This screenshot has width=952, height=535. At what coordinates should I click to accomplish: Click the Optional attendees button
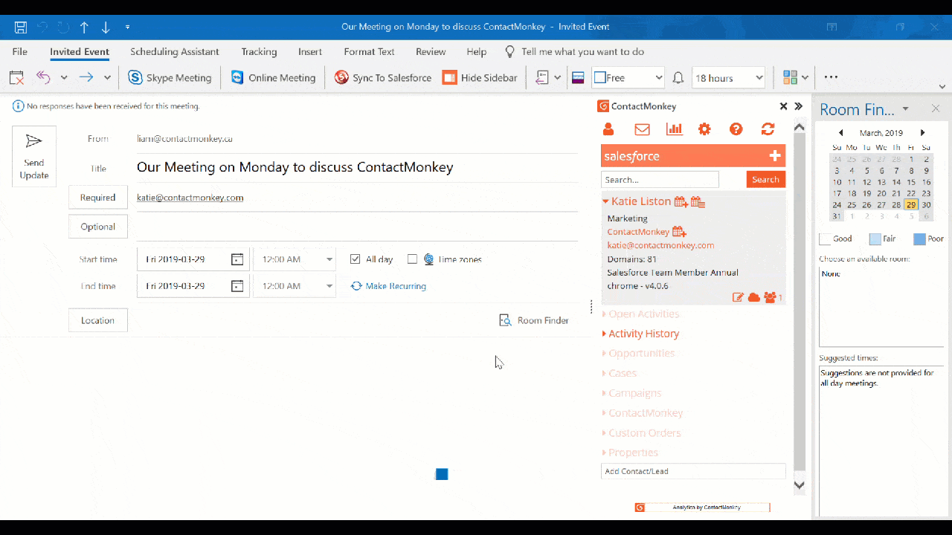[98, 227]
